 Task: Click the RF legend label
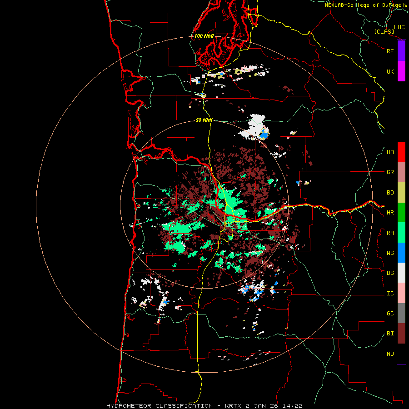tap(390, 51)
